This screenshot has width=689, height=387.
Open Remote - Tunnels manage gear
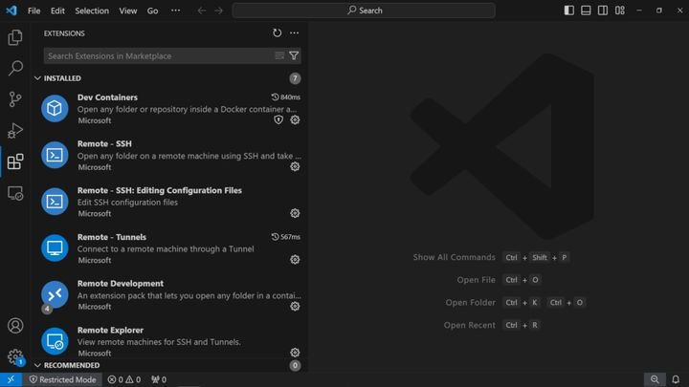295,260
